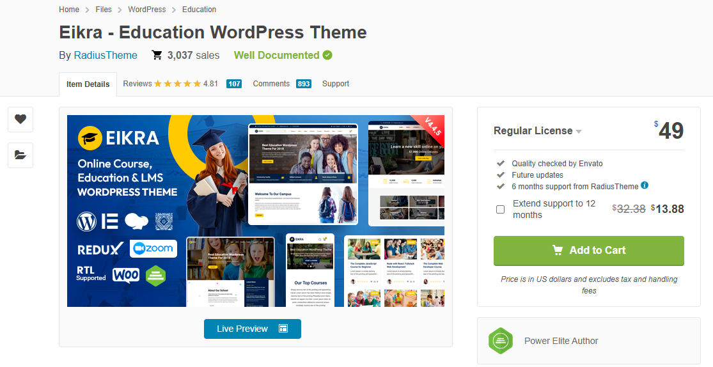
Task: Click the Eikra theme preview image
Action: click(x=256, y=211)
